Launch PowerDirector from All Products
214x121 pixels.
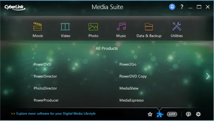coord(45,76)
